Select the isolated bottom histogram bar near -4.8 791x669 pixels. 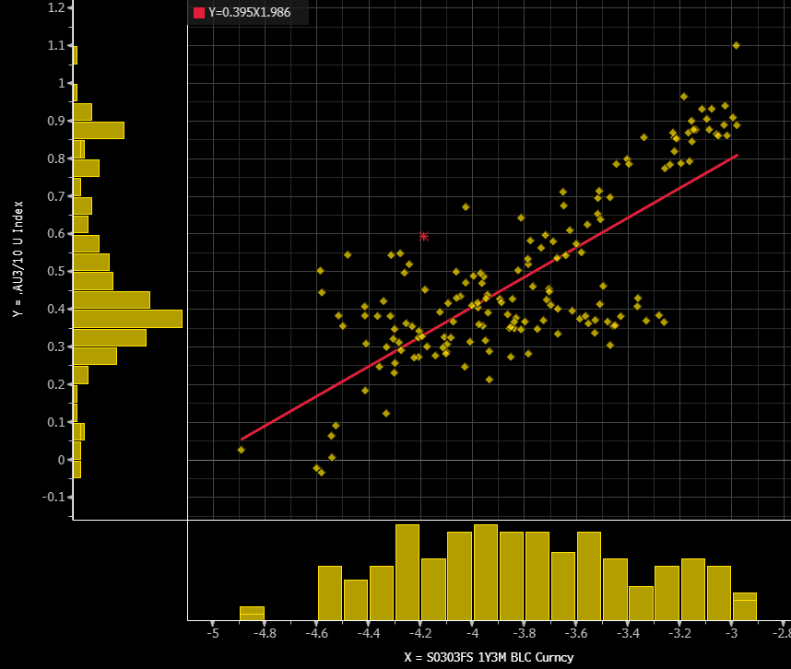pos(252,613)
